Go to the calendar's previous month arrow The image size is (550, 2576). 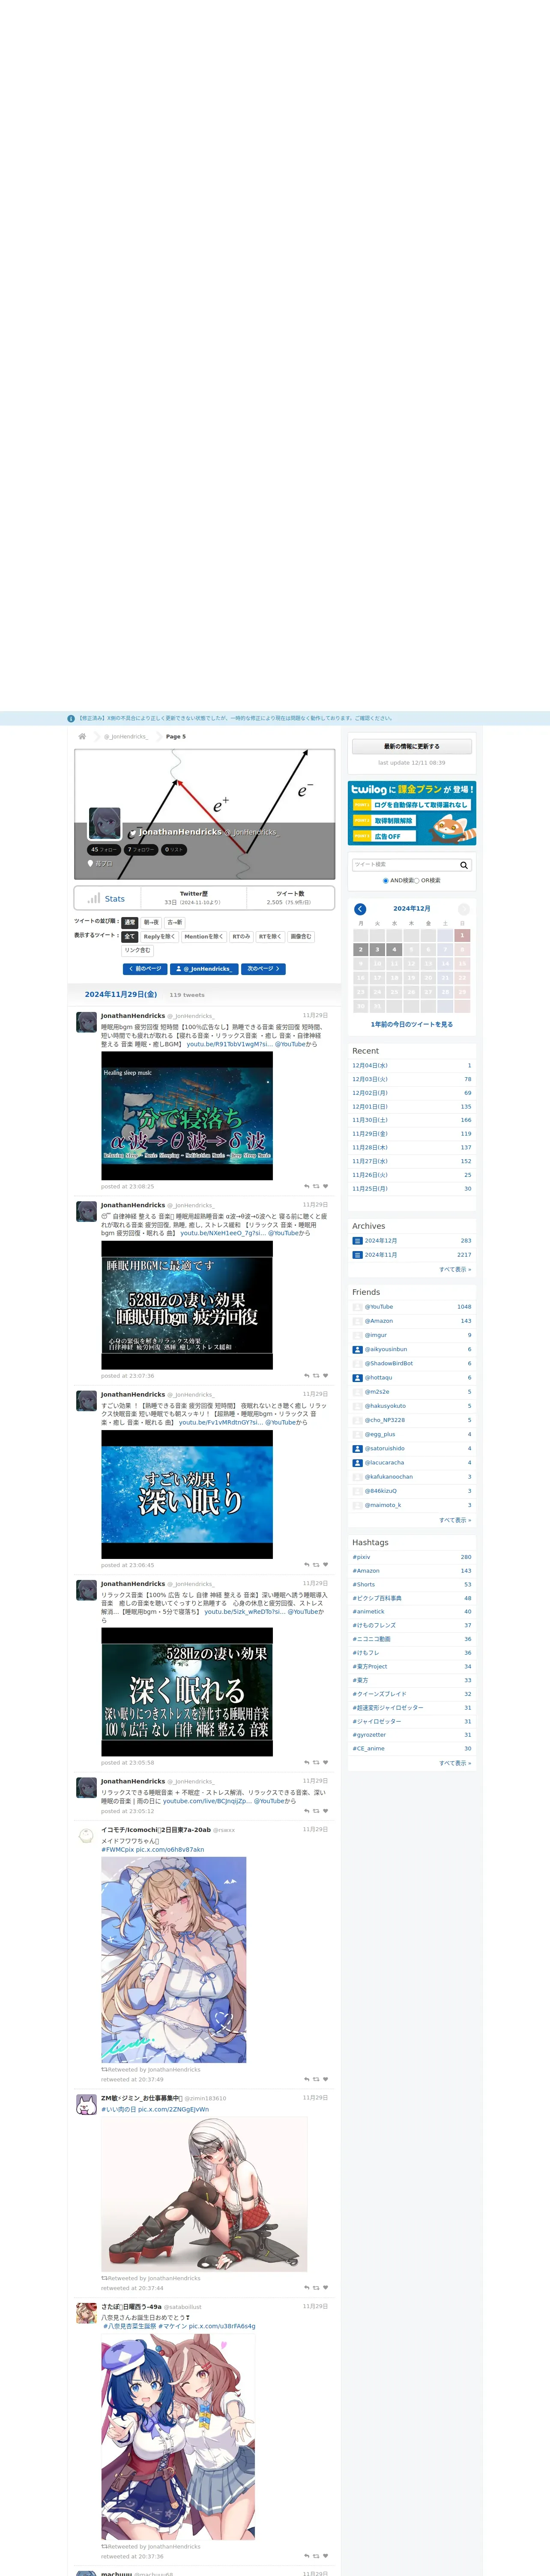360,909
